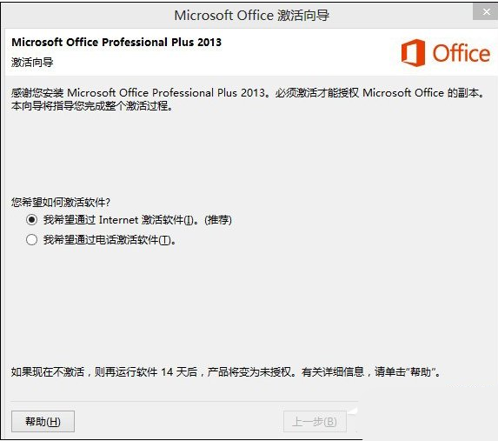Image resolution: width=498 pixels, height=441 pixels.
Task: Click the quoted "帮助" word in the bottom notice
Action: click(420, 371)
